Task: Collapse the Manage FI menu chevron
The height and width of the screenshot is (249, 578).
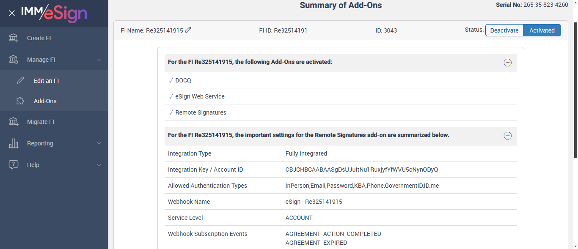Action: 99,60
